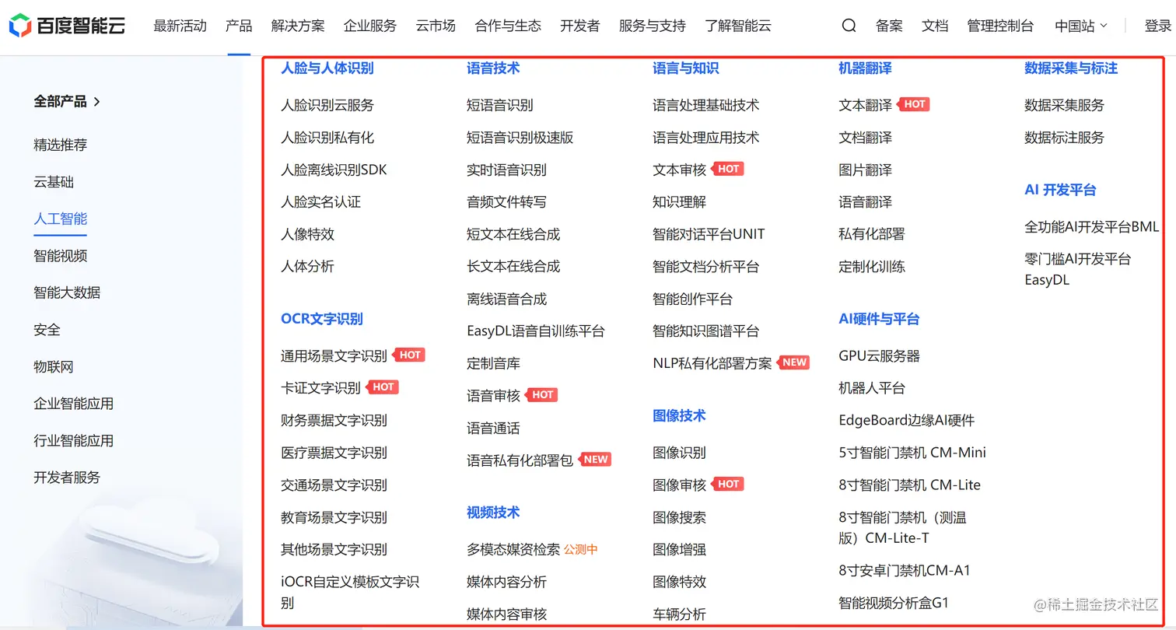The image size is (1176, 630).
Task: Open 智能对话平台UNIT
Action: 709,234
